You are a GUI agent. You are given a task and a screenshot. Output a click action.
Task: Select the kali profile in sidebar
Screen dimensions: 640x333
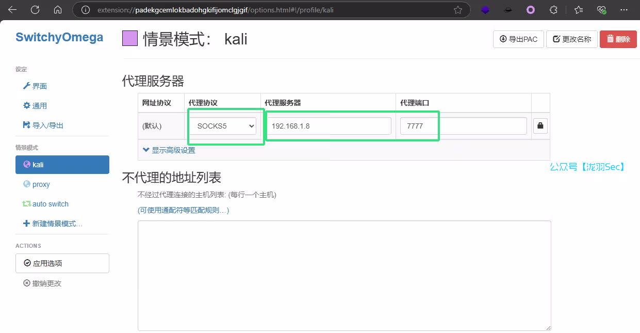point(62,165)
